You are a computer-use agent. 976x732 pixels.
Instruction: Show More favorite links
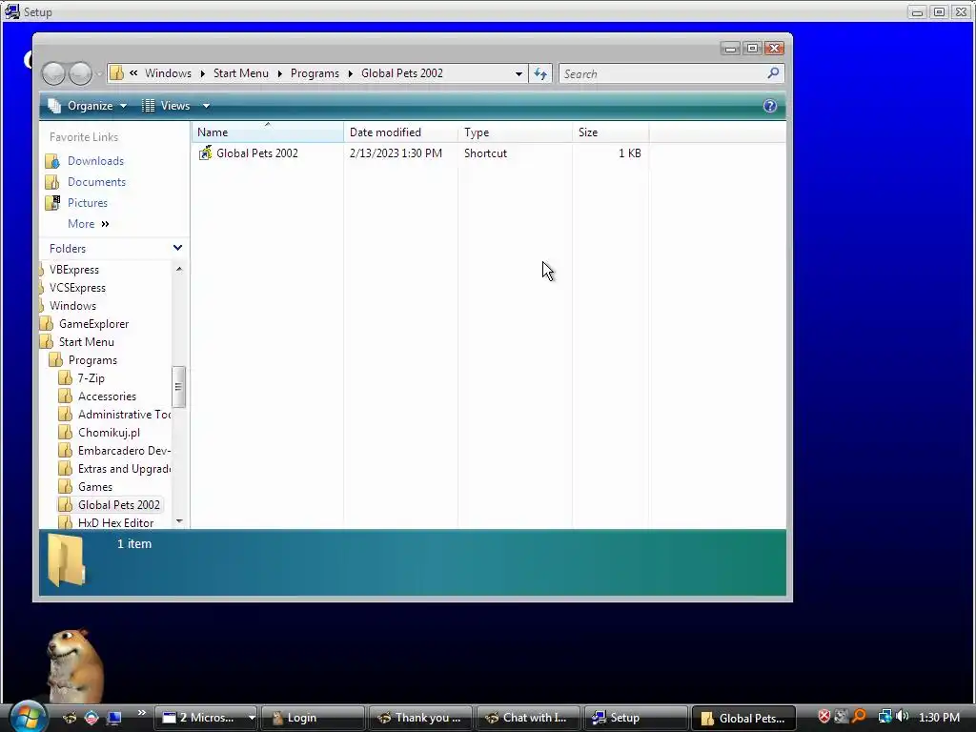(89, 223)
